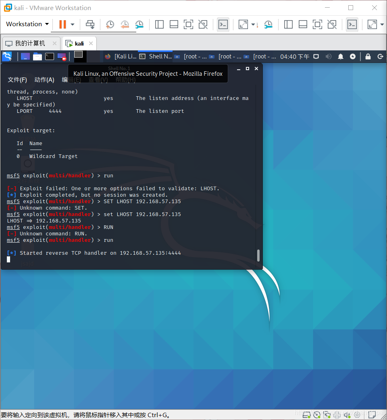This screenshot has width=387, height=420.
Task: Click the terminal cursor block on the last line
Action: [8, 259]
